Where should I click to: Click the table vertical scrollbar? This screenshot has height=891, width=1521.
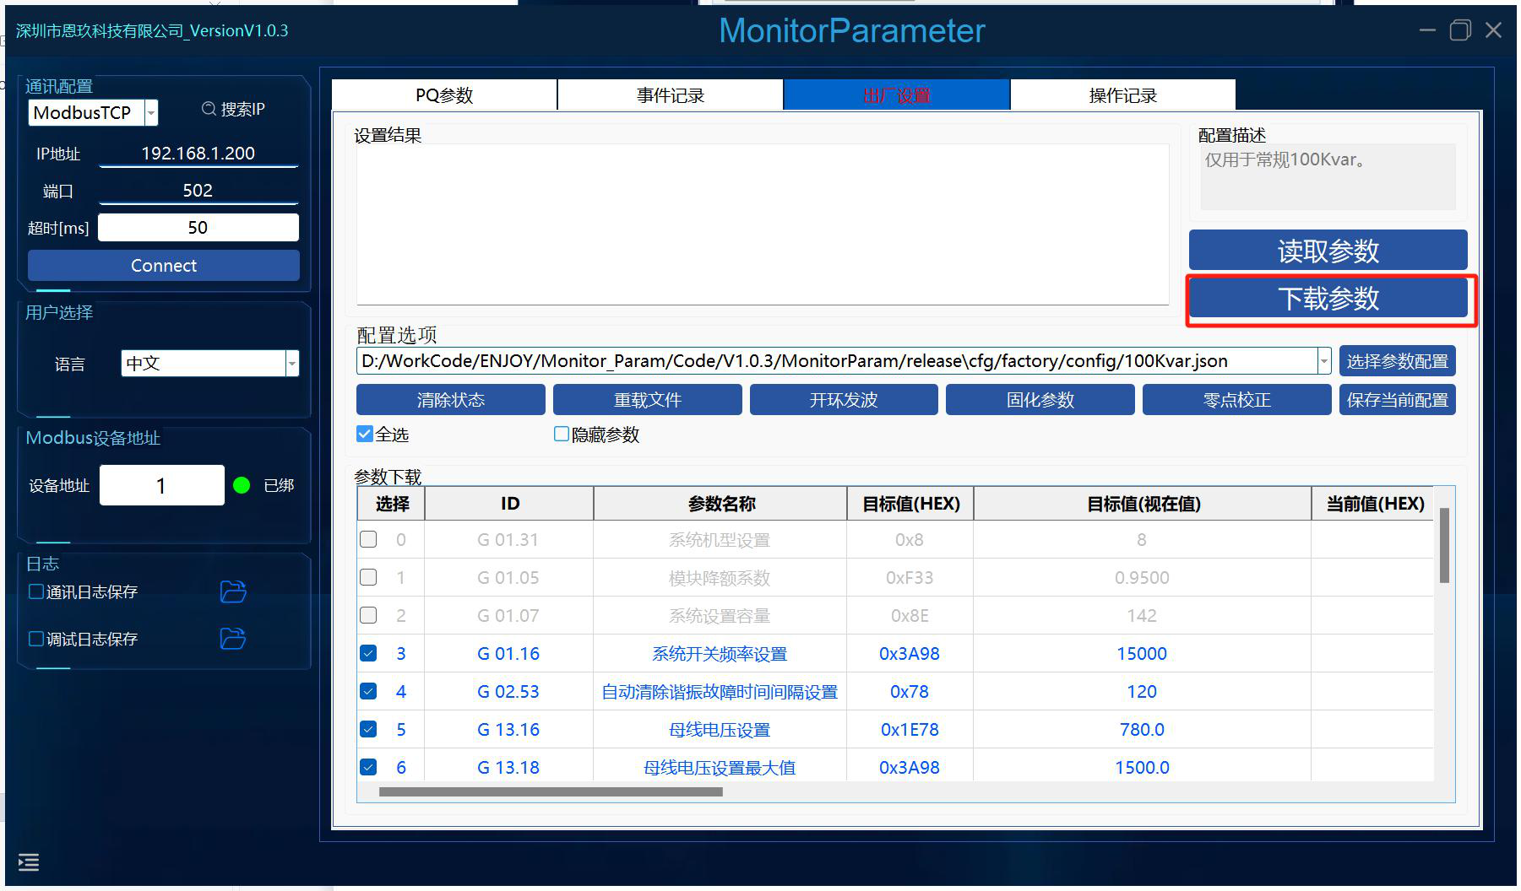tap(1444, 545)
